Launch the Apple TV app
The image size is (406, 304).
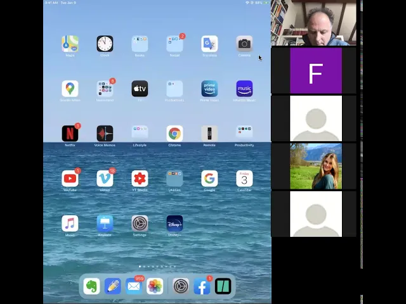click(140, 89)
